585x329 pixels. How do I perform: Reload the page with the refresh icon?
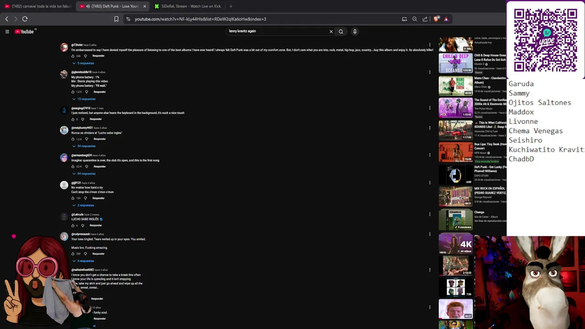point(25,19)
